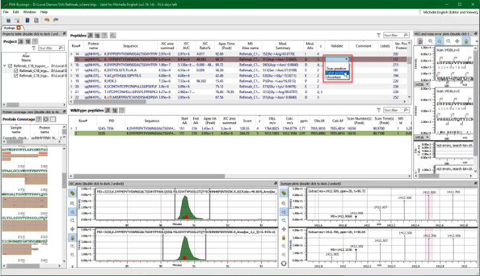Toggle the first child Refimab_C18_tryp checkbox

point(16,71)
